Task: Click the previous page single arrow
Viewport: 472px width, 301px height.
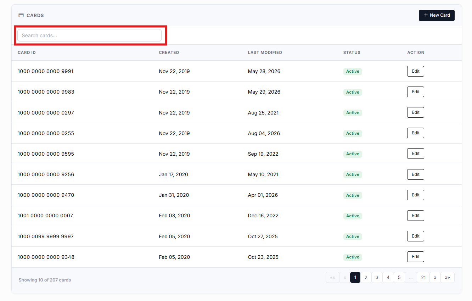Action: click(345, 278)
